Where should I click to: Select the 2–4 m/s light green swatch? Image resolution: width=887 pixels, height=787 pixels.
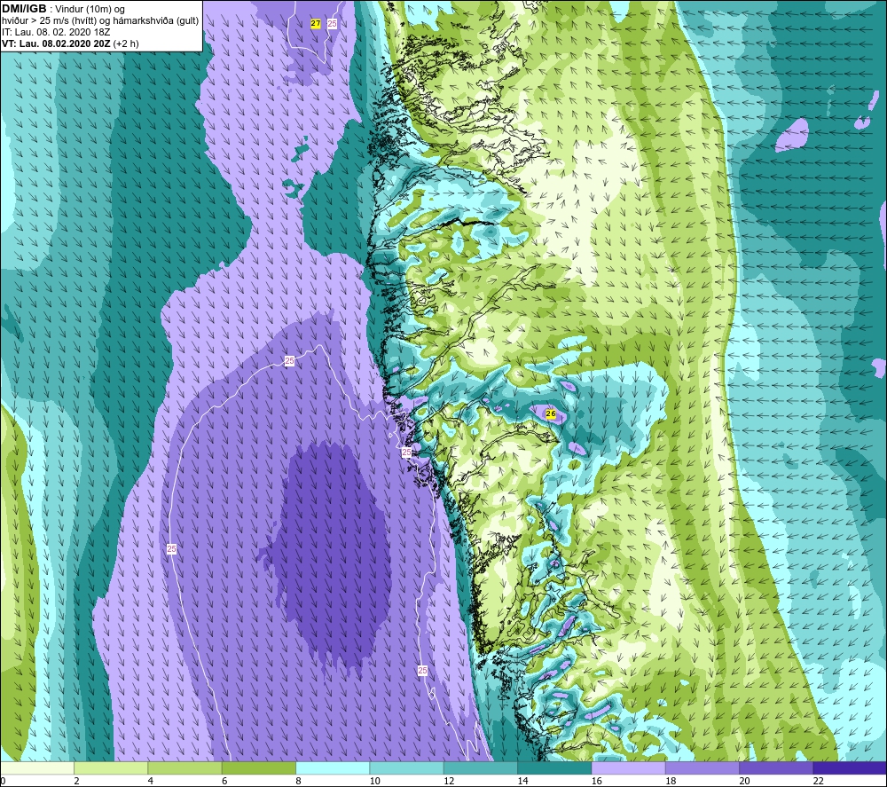(111, 767)
